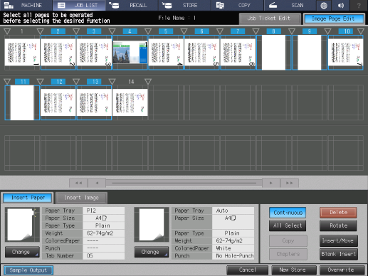Open Change for PI2 insert paper tray
Image resolution: width=368 pixels, height=276 pixels.
[22, 252]
